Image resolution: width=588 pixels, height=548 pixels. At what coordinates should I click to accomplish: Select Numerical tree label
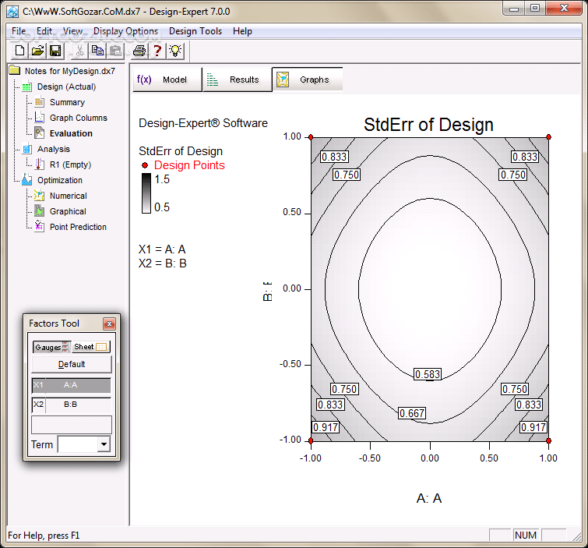click(68, 196)
